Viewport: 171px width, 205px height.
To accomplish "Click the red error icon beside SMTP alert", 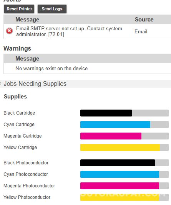I will coord(10,31).
